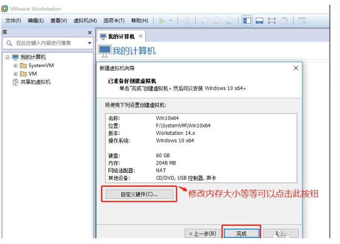Collapse the 我的计算机 tree node
340x244 pixels.
click(8, 57)
